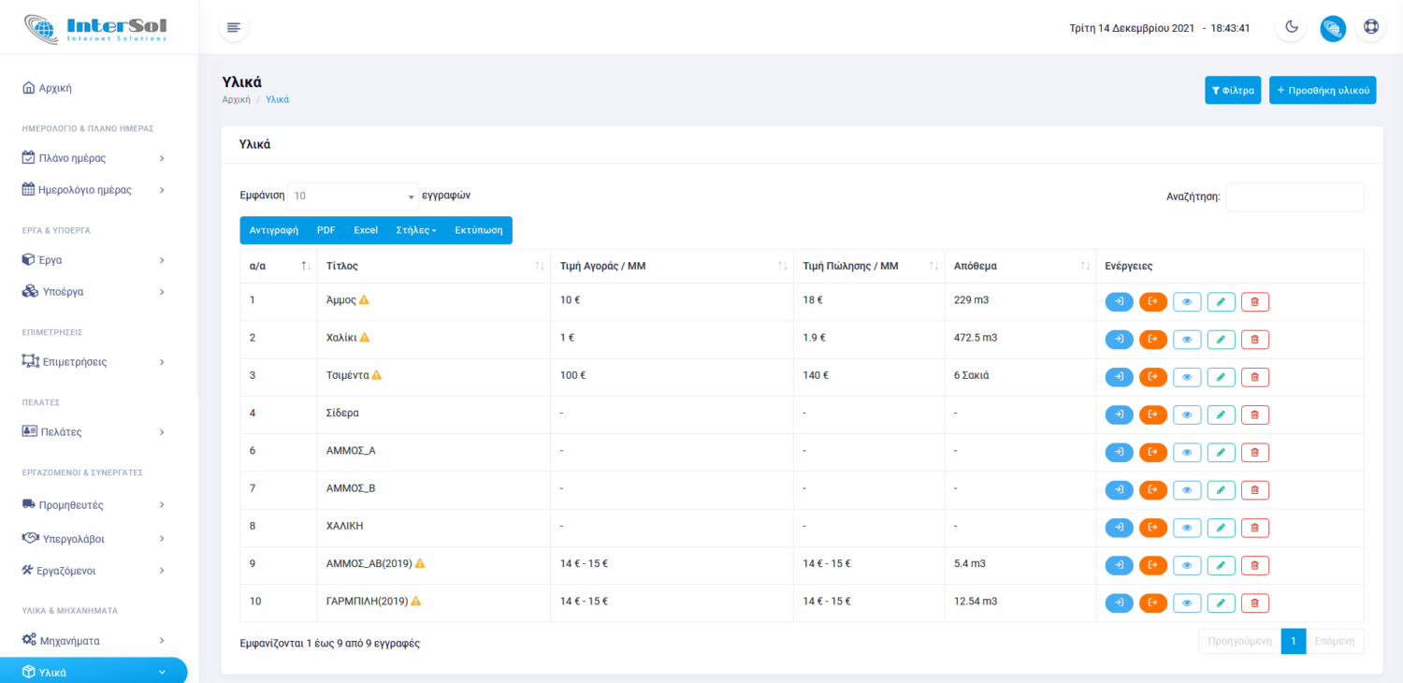Collapse the sidebar with the hamburger icon
The width and height of the screenshot is (1403, 683).
[233, 27]
